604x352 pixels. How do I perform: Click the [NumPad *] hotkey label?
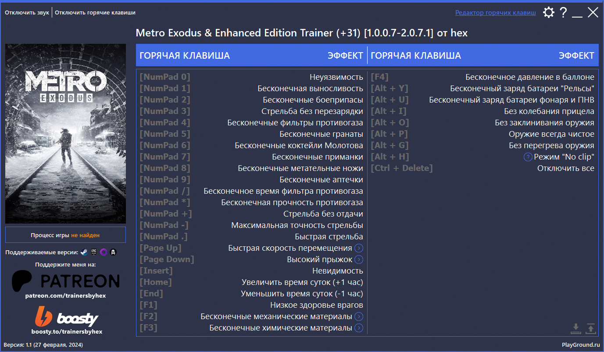(165, 203)
